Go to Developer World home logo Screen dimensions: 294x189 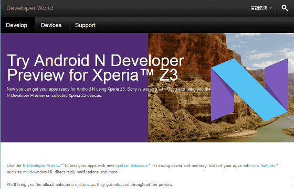[30, 8]
